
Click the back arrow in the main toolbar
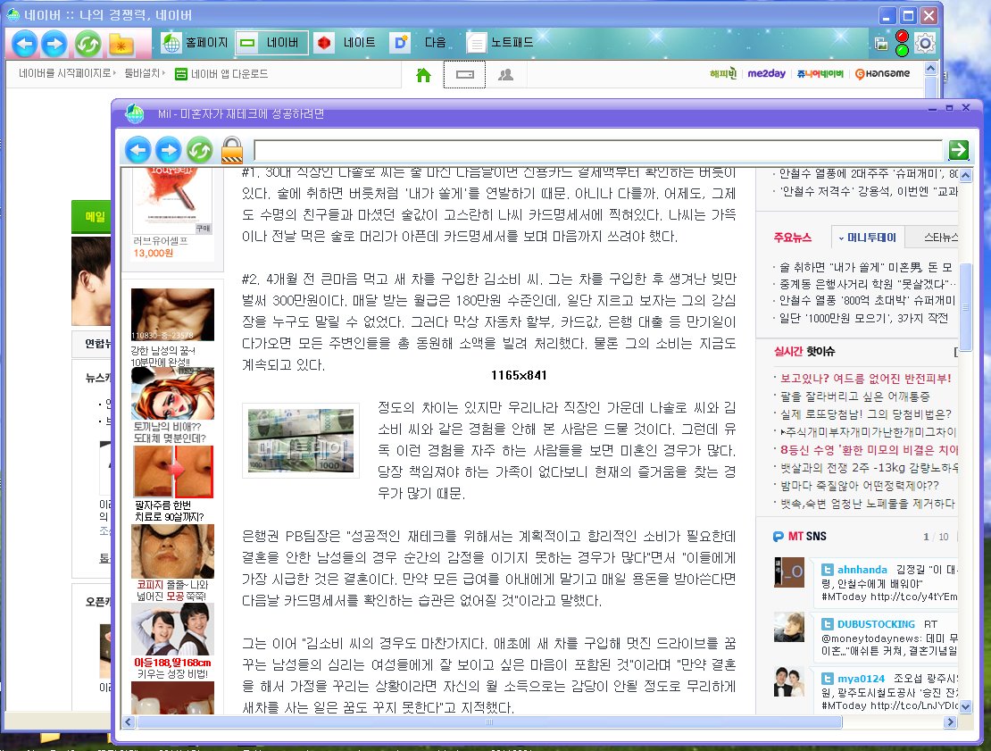(x=25, y=43)
